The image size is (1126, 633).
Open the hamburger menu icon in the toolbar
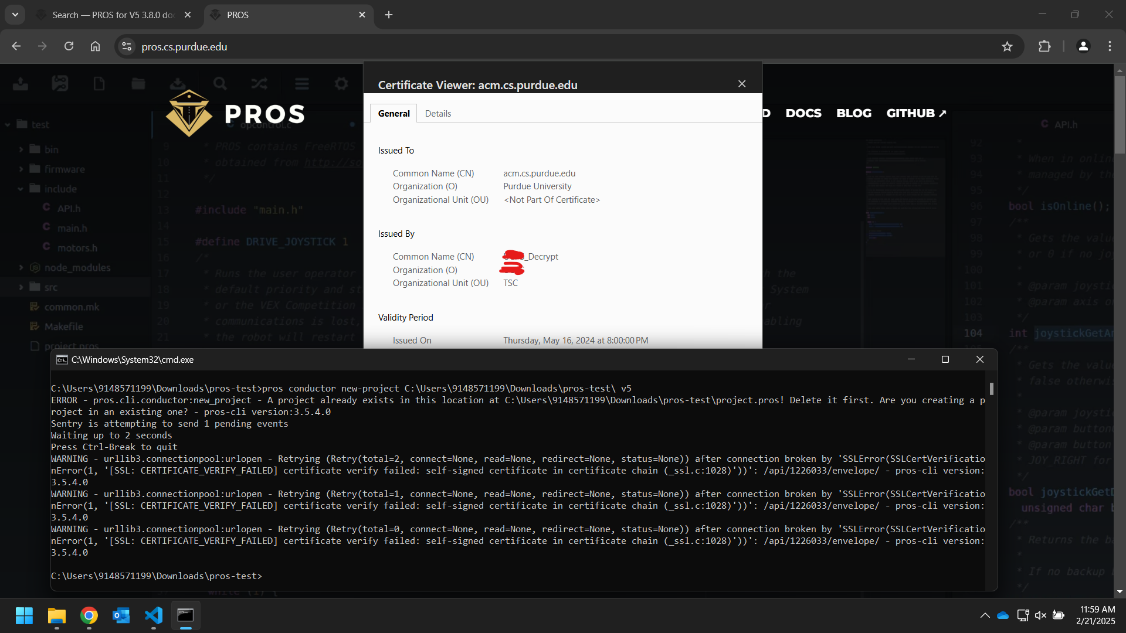pyautogui.click(x=301, y=83)
